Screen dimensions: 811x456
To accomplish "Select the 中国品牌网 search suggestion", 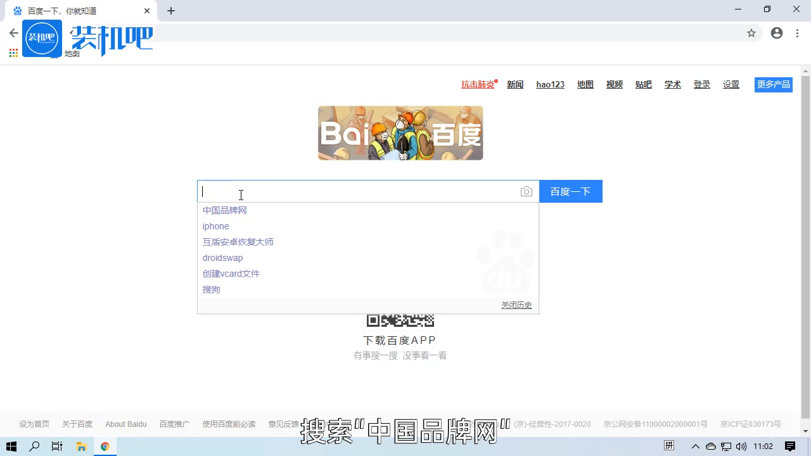I will [224, 210].
